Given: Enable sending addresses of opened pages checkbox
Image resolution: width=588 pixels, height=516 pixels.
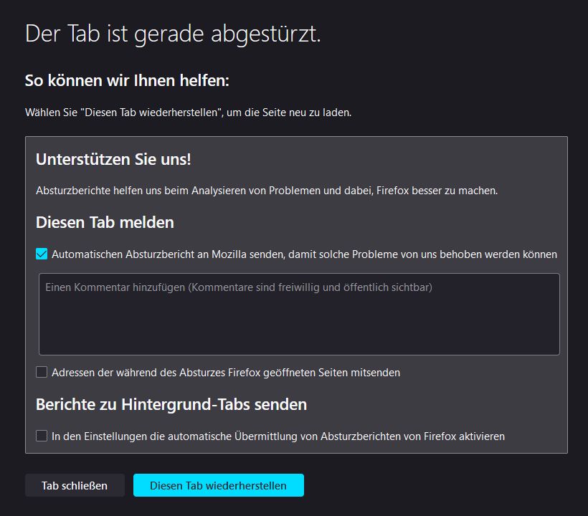Looking at the screenshot, I should coord(42,372).
